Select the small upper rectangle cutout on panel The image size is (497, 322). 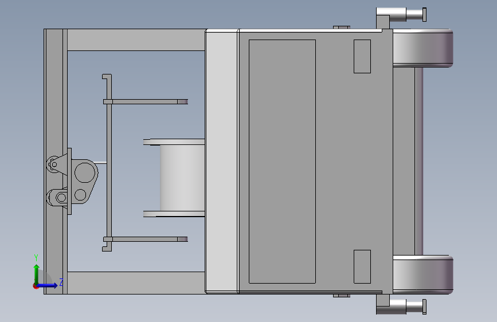coord(362,56)
